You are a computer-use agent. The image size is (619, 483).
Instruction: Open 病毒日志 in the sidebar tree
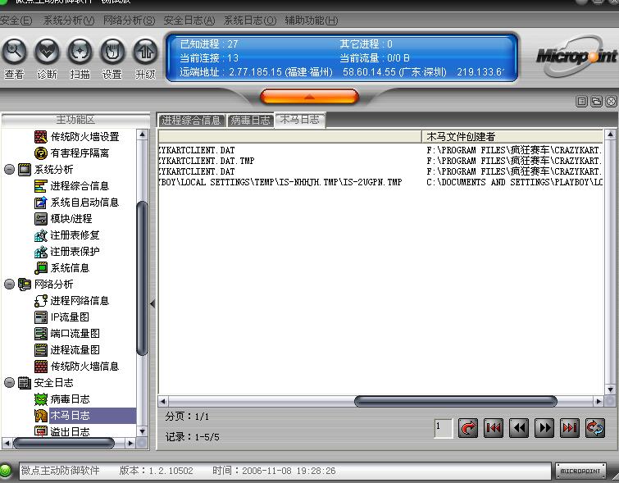click(x=62, y=399)
